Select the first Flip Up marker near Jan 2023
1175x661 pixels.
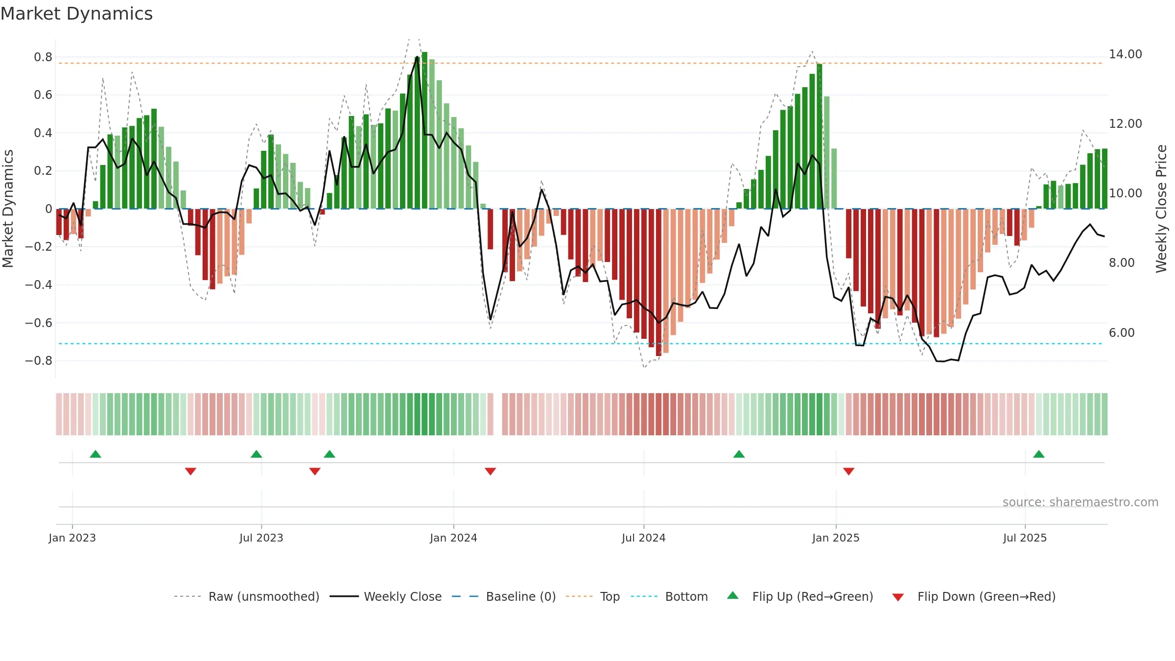[x=95, y=454]
